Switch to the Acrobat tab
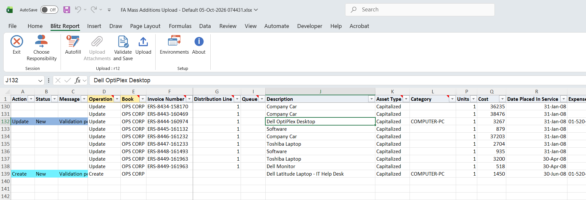 (x=359, y=26)
